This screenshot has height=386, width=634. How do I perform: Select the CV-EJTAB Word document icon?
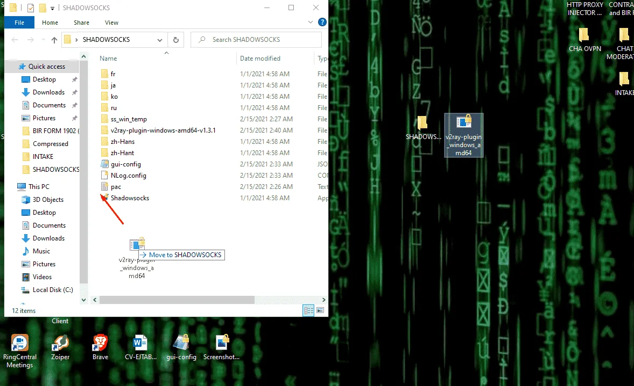click(140, 347)
